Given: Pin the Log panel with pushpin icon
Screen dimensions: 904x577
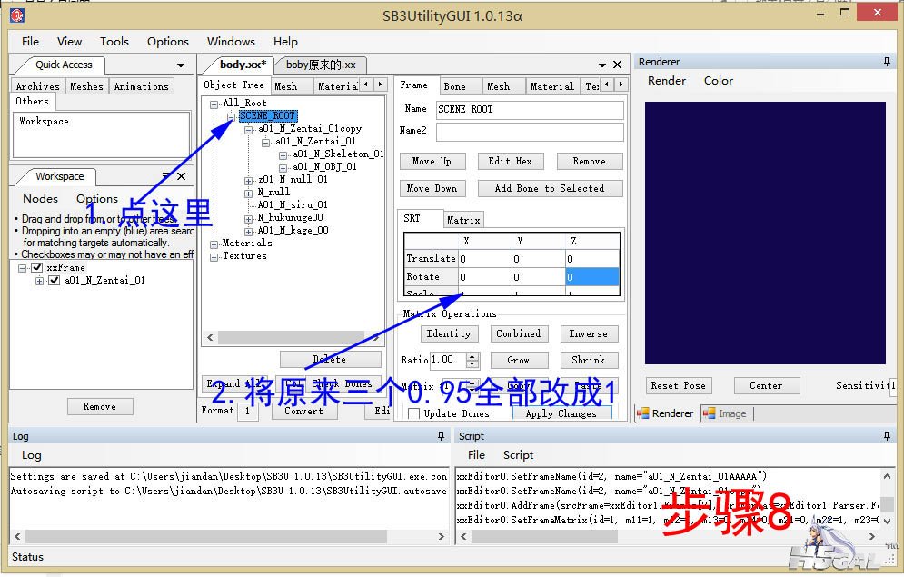Looking at the screenshot, I should click(441, 436).
